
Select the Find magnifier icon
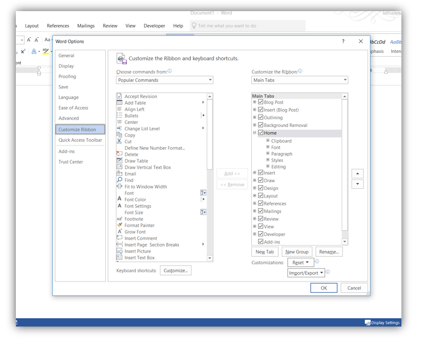tap(120, 180)
